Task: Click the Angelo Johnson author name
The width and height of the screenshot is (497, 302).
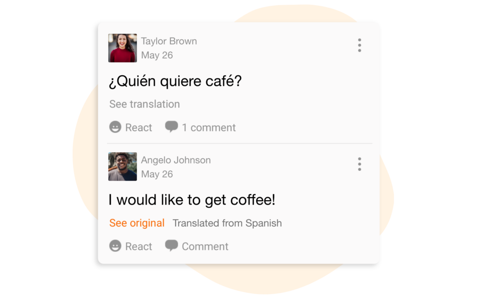Action: 176,160
